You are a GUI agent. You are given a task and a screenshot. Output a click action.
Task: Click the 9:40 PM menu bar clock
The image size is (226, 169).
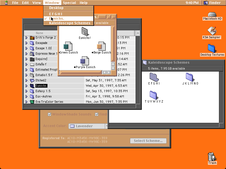pyautogui.click(x=192, y=3)
